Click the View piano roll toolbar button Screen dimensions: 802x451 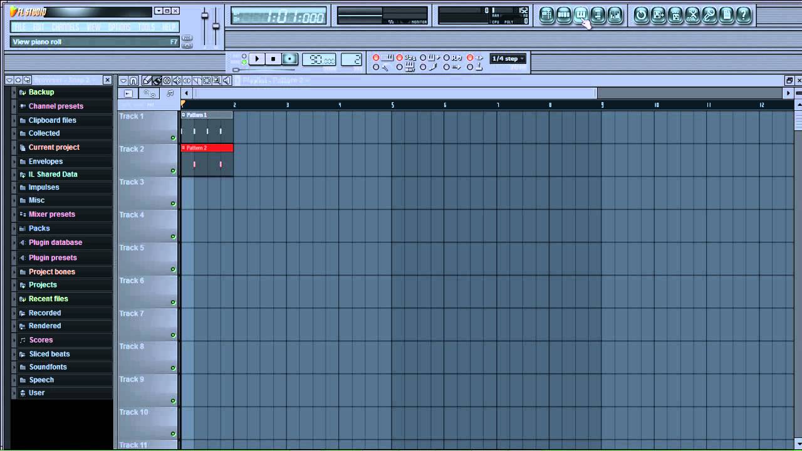pos(581,15)
